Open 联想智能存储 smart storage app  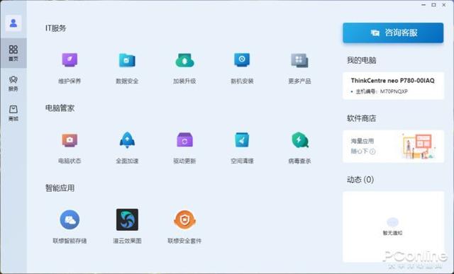point(70,219)
